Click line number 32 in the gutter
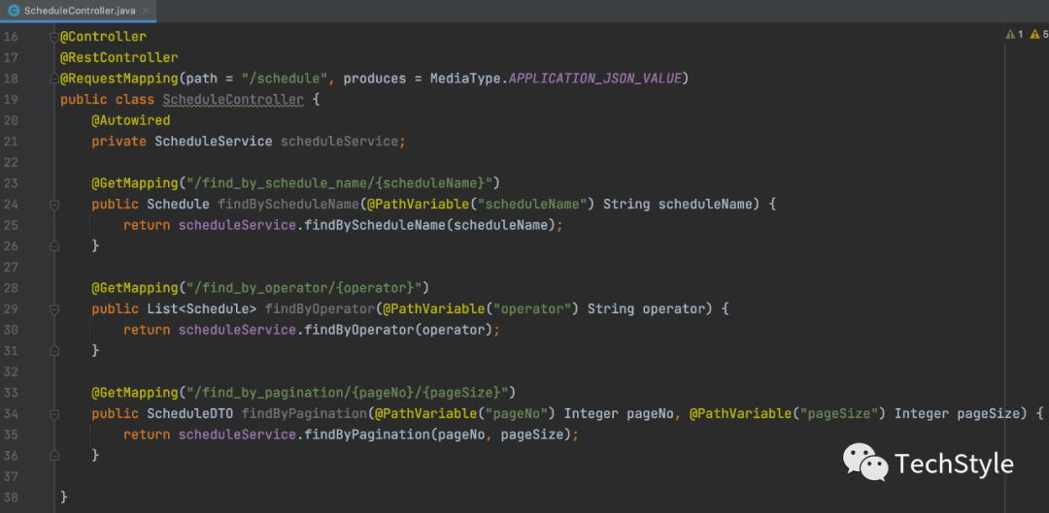This screenshot has width=1049, height=513. pyautogui.click(x=11, y=371)
